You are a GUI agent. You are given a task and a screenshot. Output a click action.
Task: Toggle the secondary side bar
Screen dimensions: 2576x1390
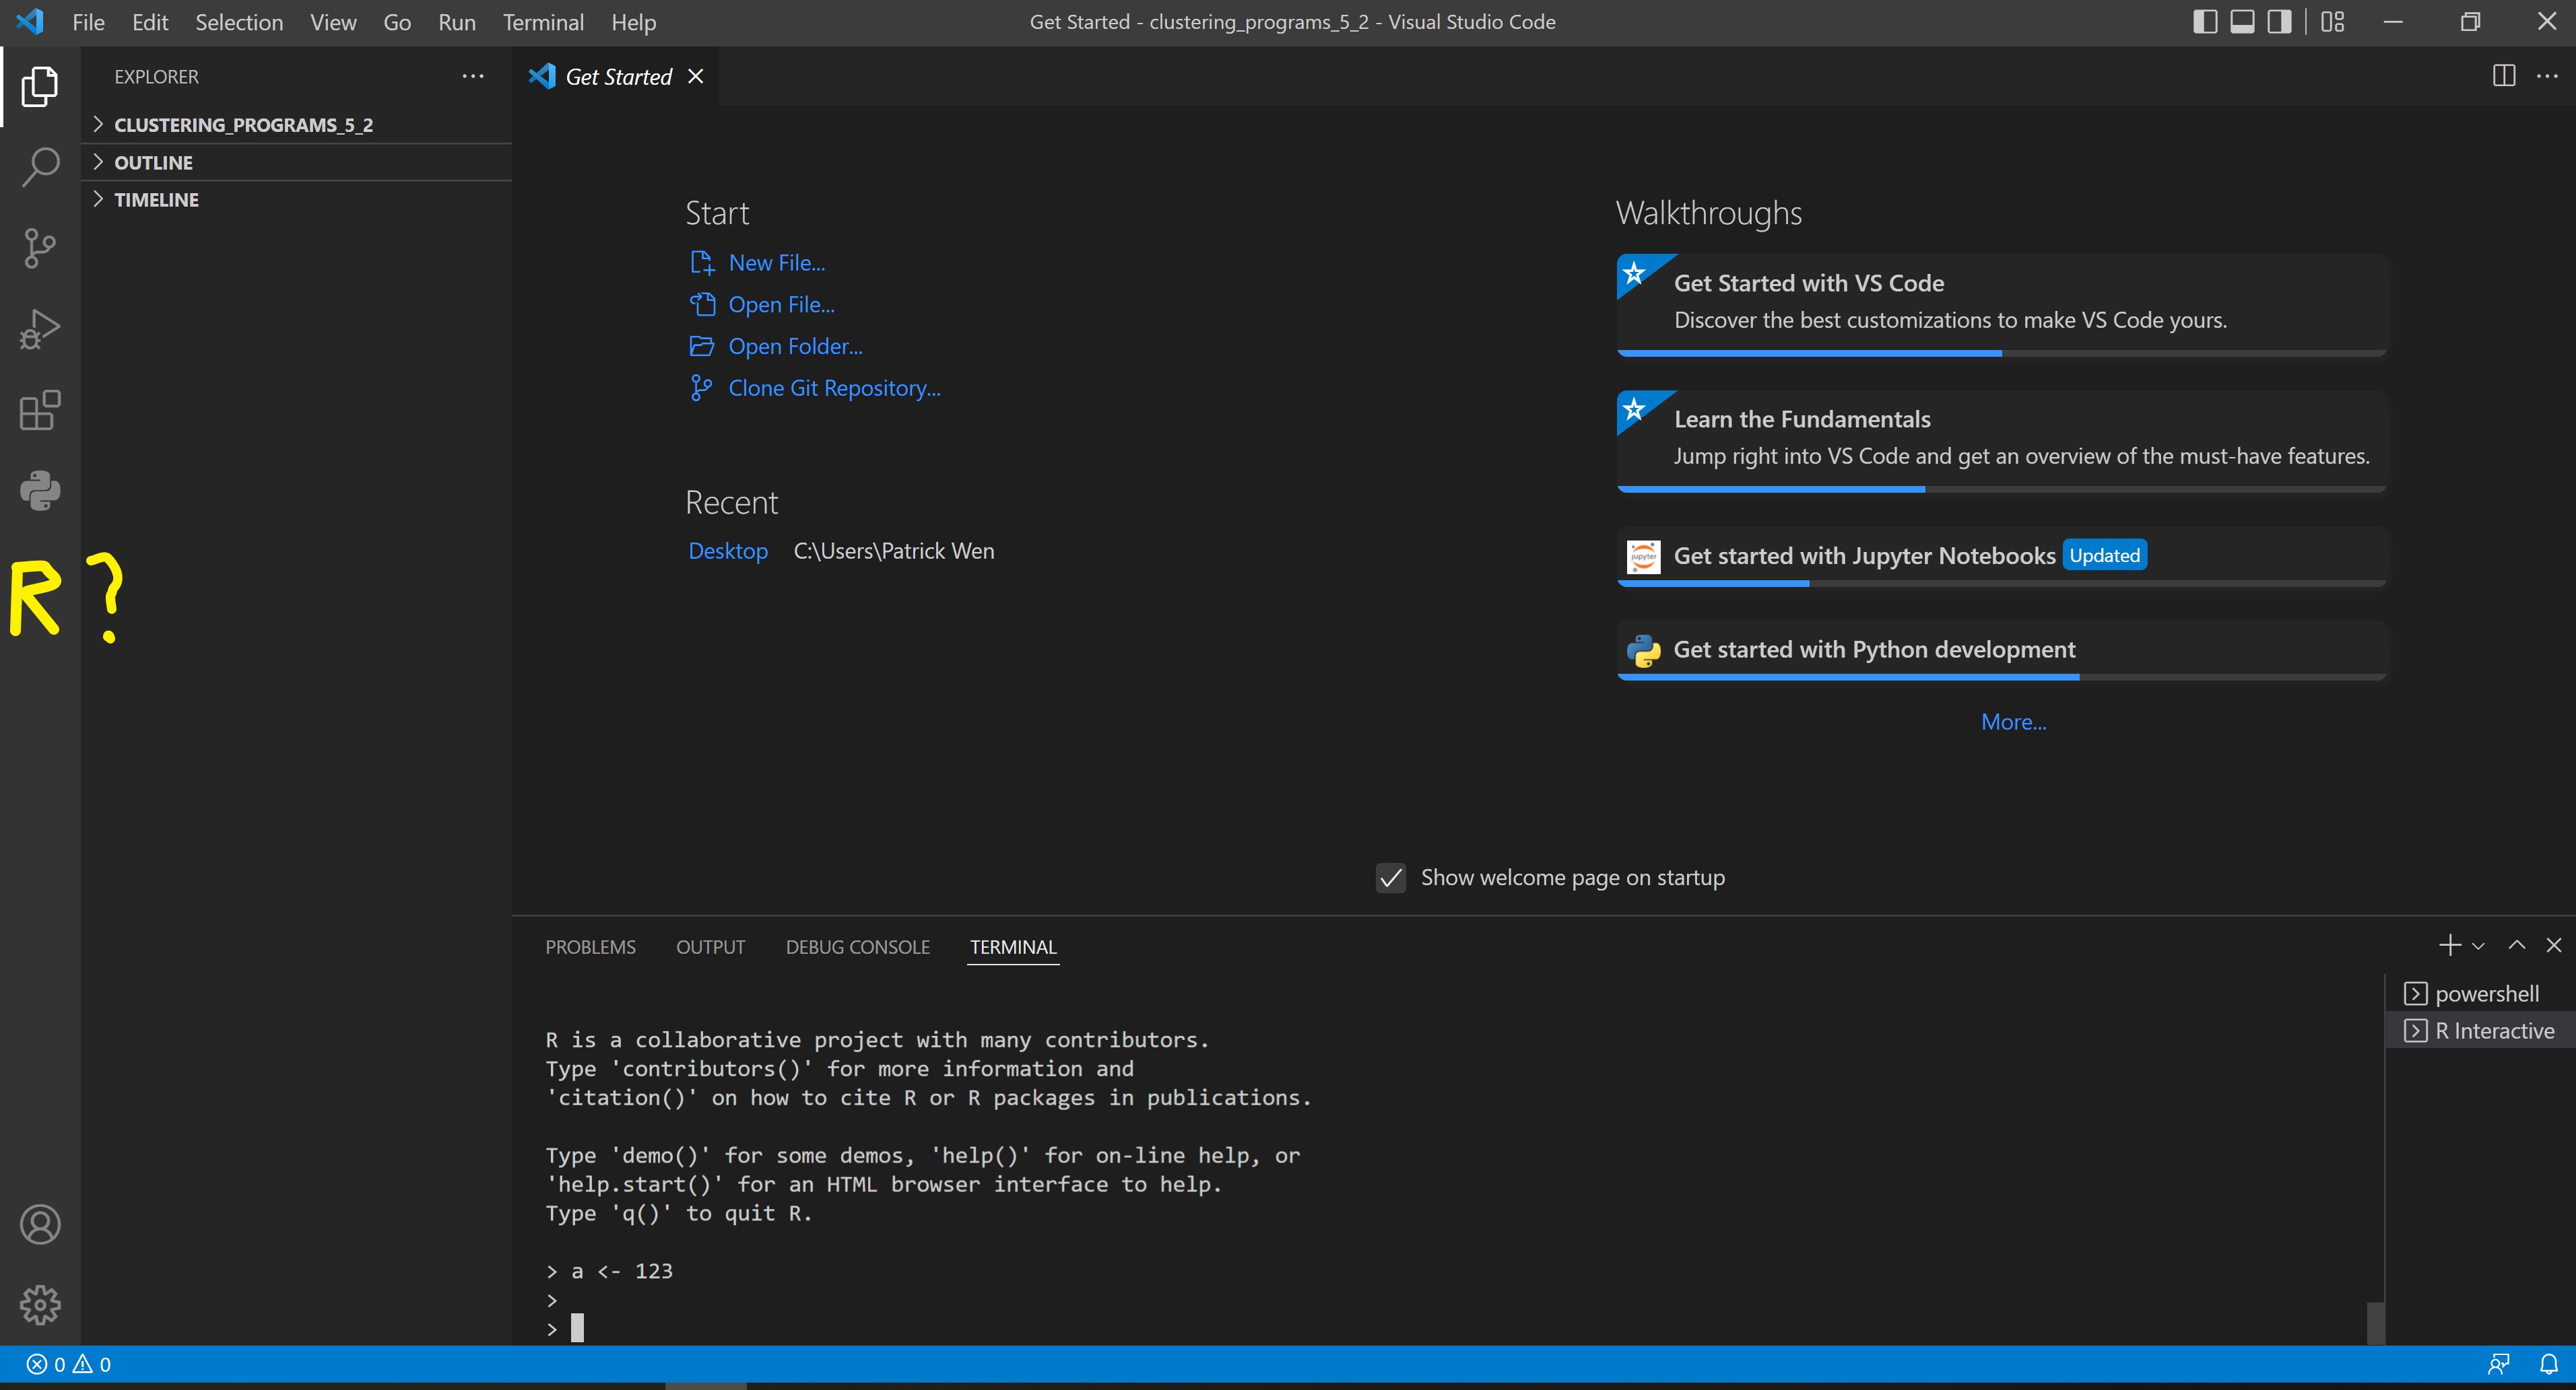tap(2279, 22)
